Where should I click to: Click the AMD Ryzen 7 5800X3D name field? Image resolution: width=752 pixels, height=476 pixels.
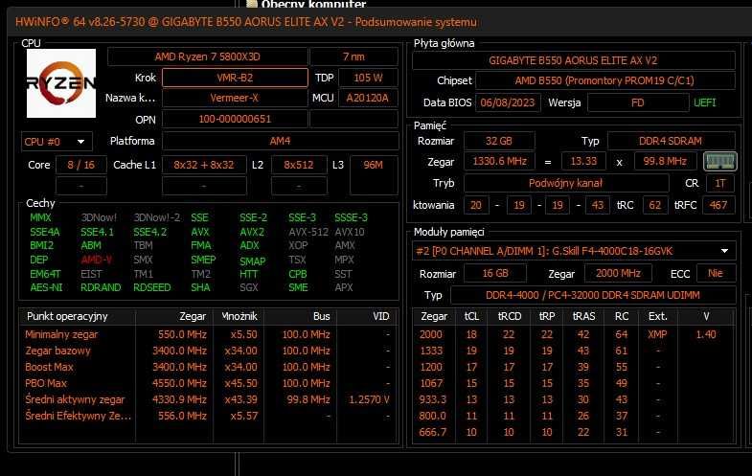207,57
